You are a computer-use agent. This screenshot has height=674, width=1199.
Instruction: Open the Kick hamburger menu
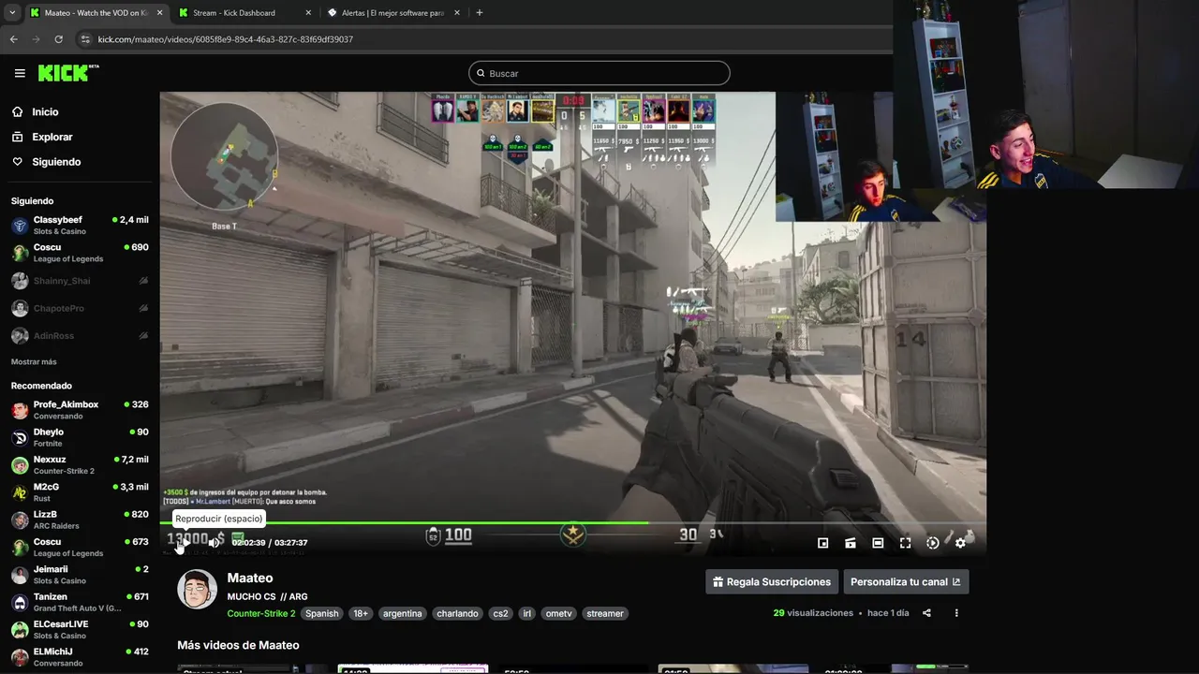point(20,73)
